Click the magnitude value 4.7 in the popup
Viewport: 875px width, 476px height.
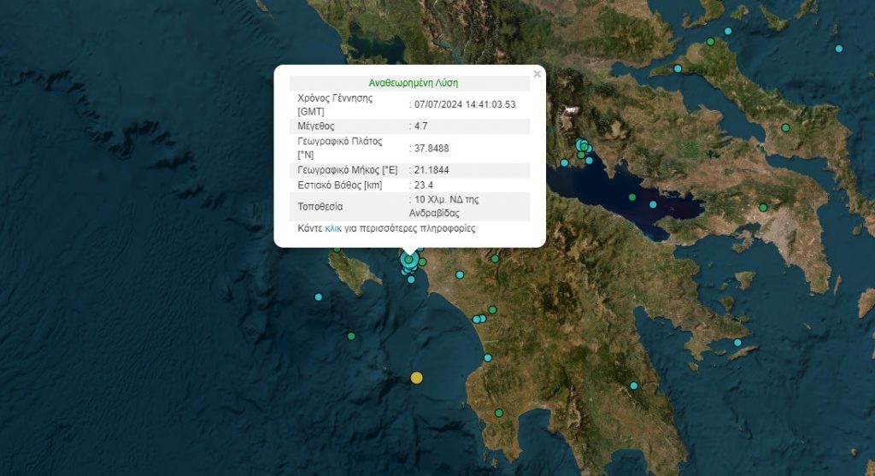coord(420,126)
